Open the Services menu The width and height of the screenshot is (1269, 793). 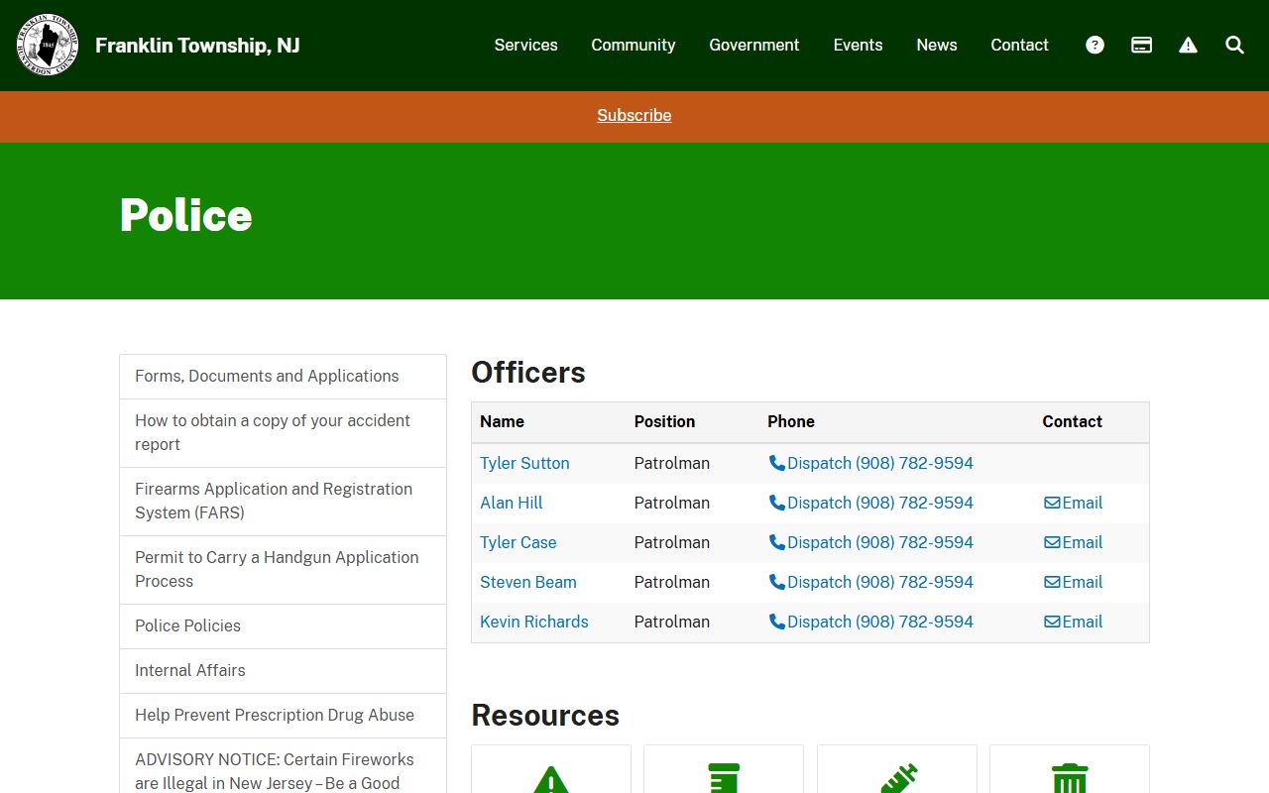point(525,45)
